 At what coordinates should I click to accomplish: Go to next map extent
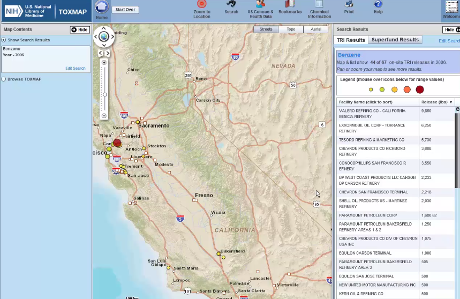coord(108,53)
